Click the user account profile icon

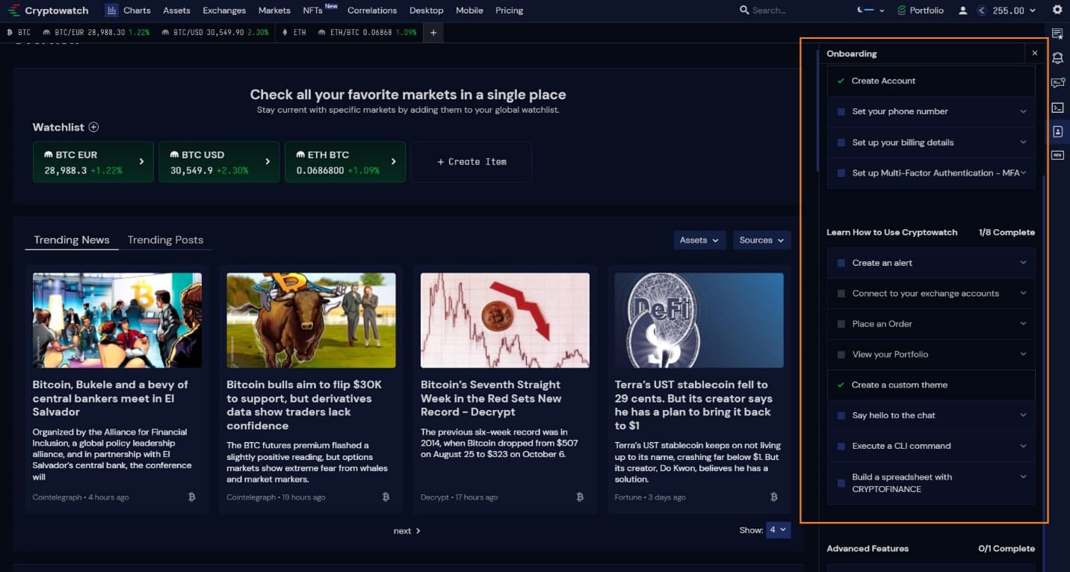click(962, 10)
